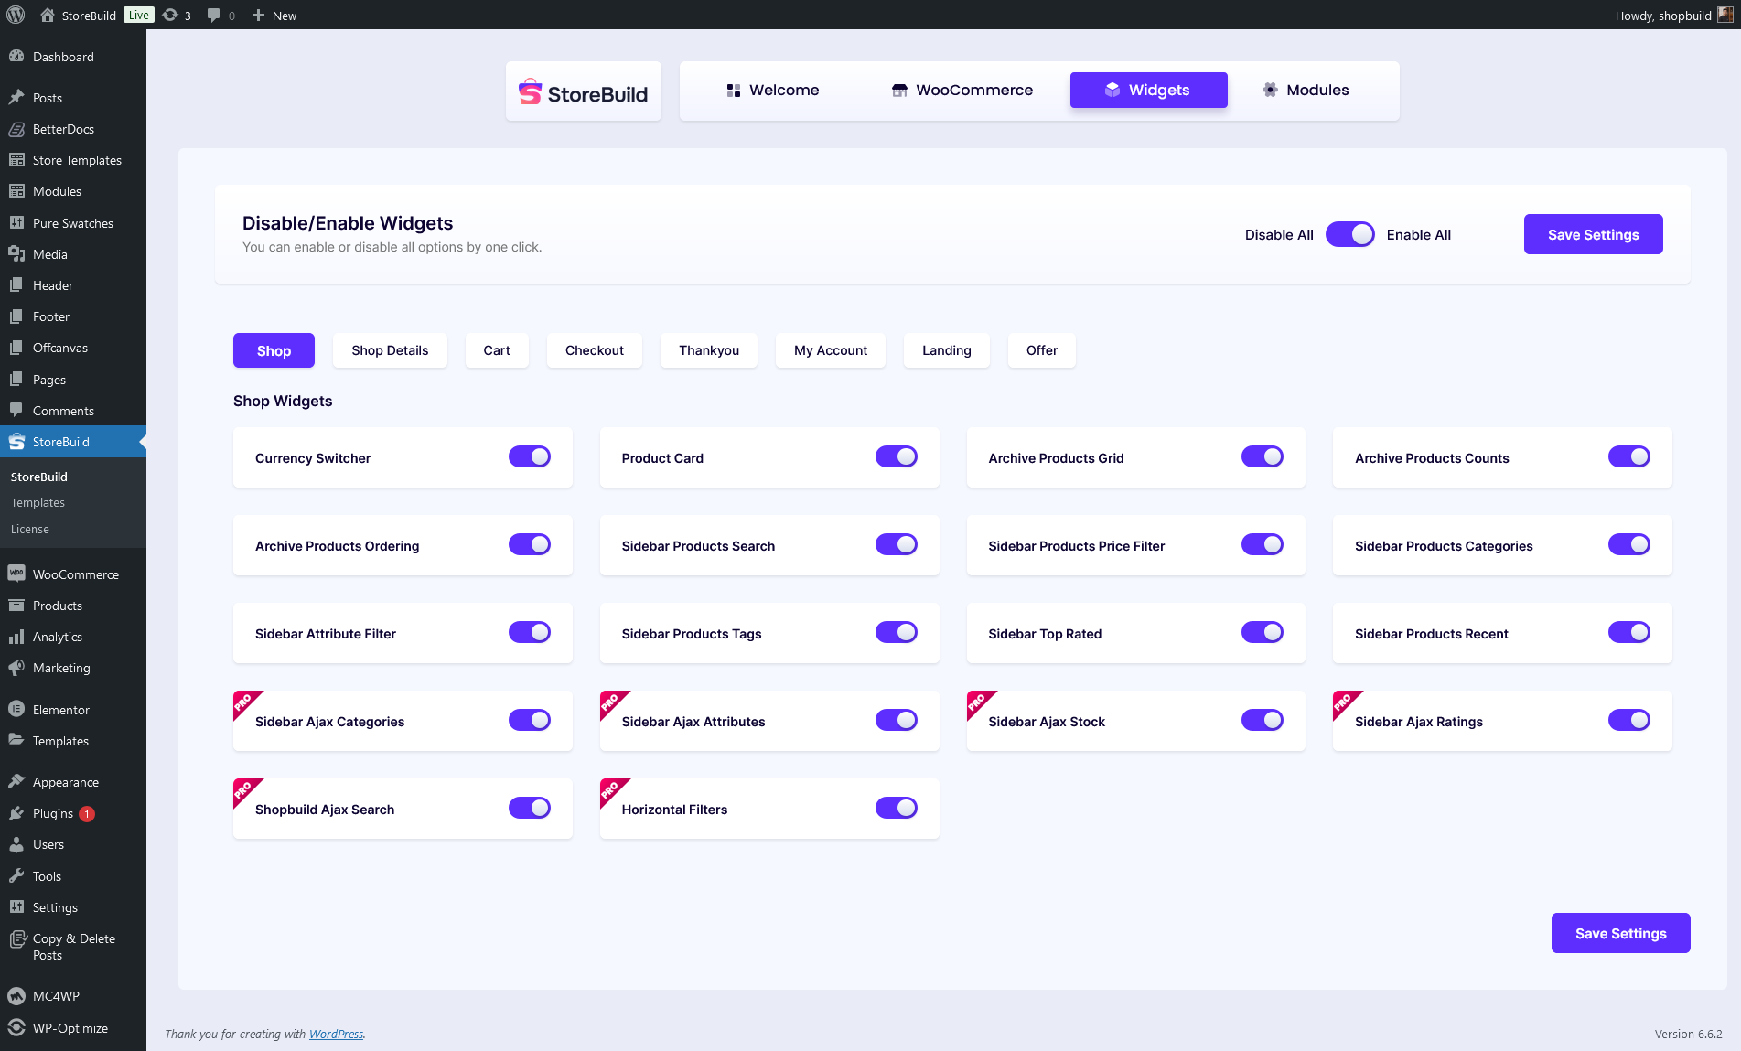Click the Elementor icon in sidebar

tap(16, 710)
